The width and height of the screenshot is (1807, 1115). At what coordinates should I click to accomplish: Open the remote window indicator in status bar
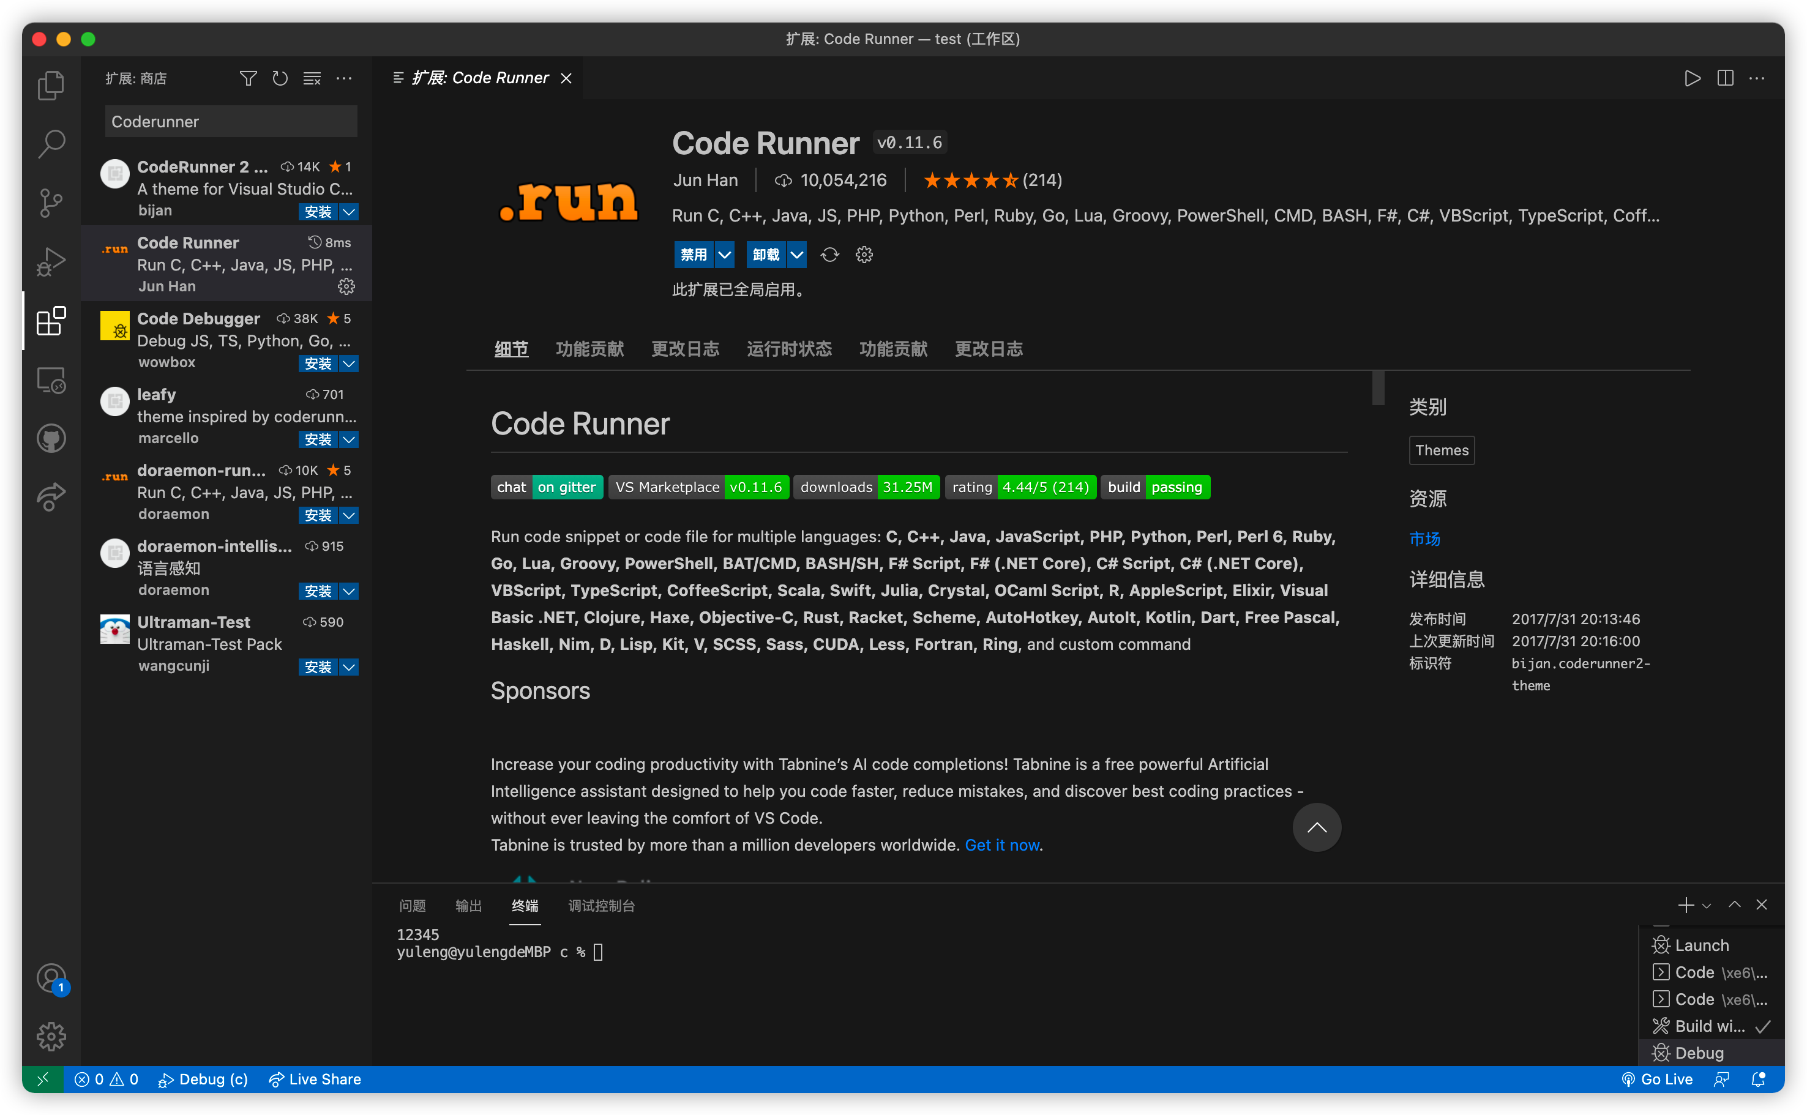(x=43, y=1079)
